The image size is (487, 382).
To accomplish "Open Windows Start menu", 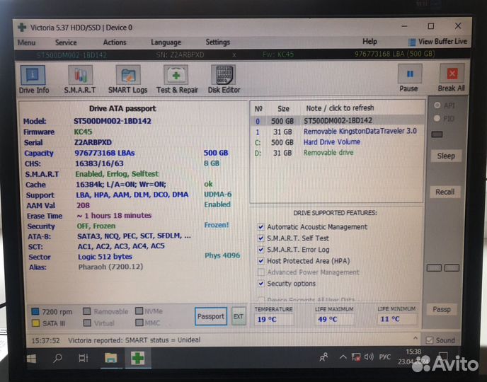I will click(x=31, y=359).
